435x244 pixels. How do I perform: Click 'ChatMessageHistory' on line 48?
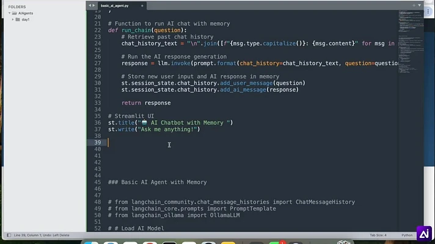pyautogui.click(x=325, y=202)
